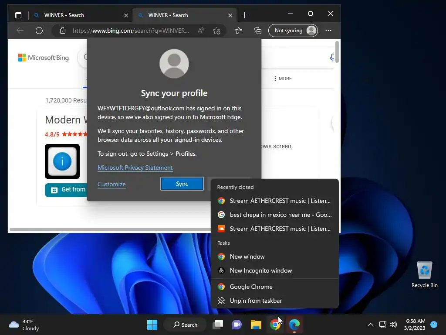The height and width of the screenshot is (335, 446).
Task: Click the vertical scrollbar in Edge
Action: (337, 52)
